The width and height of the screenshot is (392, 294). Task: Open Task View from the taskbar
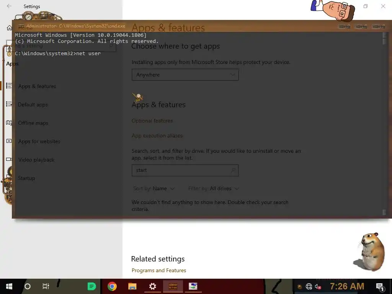(46, 286)
